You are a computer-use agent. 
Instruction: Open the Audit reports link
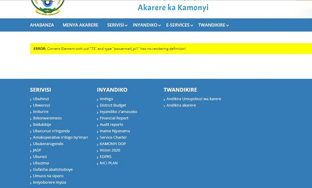coord(111,125)
